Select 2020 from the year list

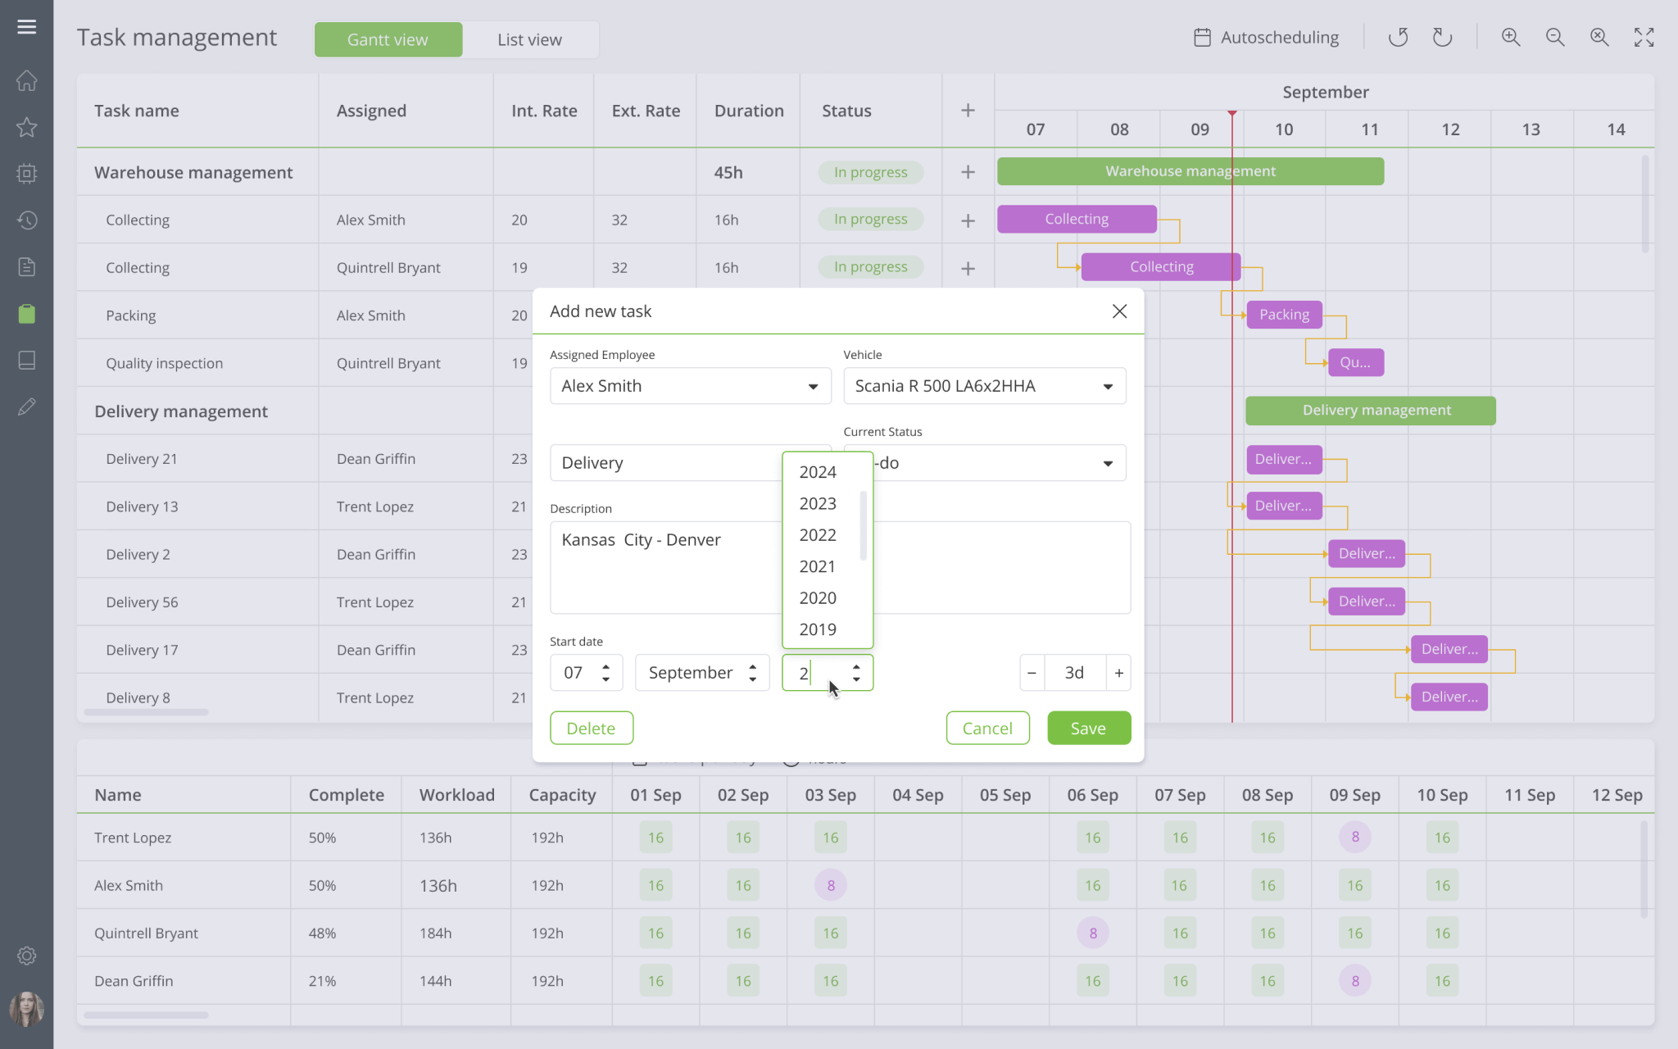coord(817,597)
